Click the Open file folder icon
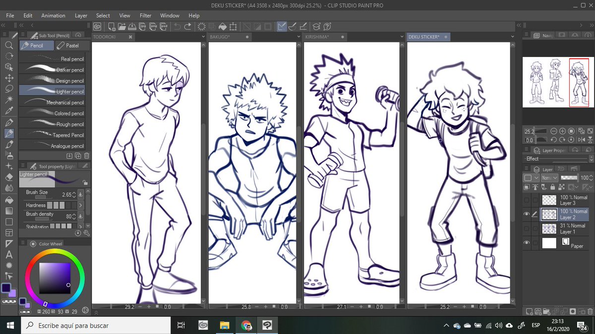The image size is (595, 334). (122, 27)
